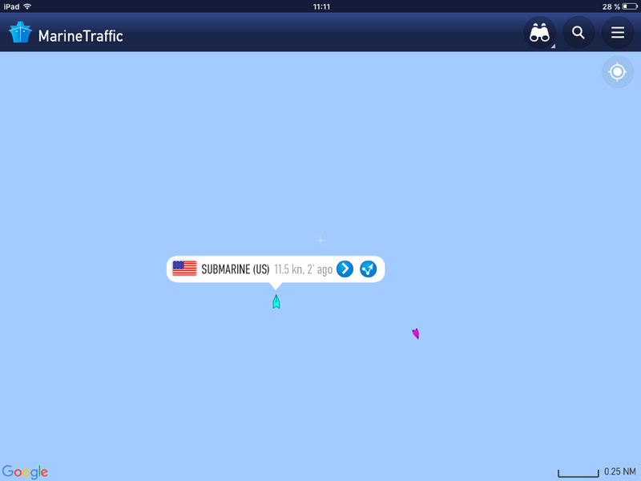Show the submarine's past track
The width and height of the screenshot is (641, 481).
coord(368,269)
